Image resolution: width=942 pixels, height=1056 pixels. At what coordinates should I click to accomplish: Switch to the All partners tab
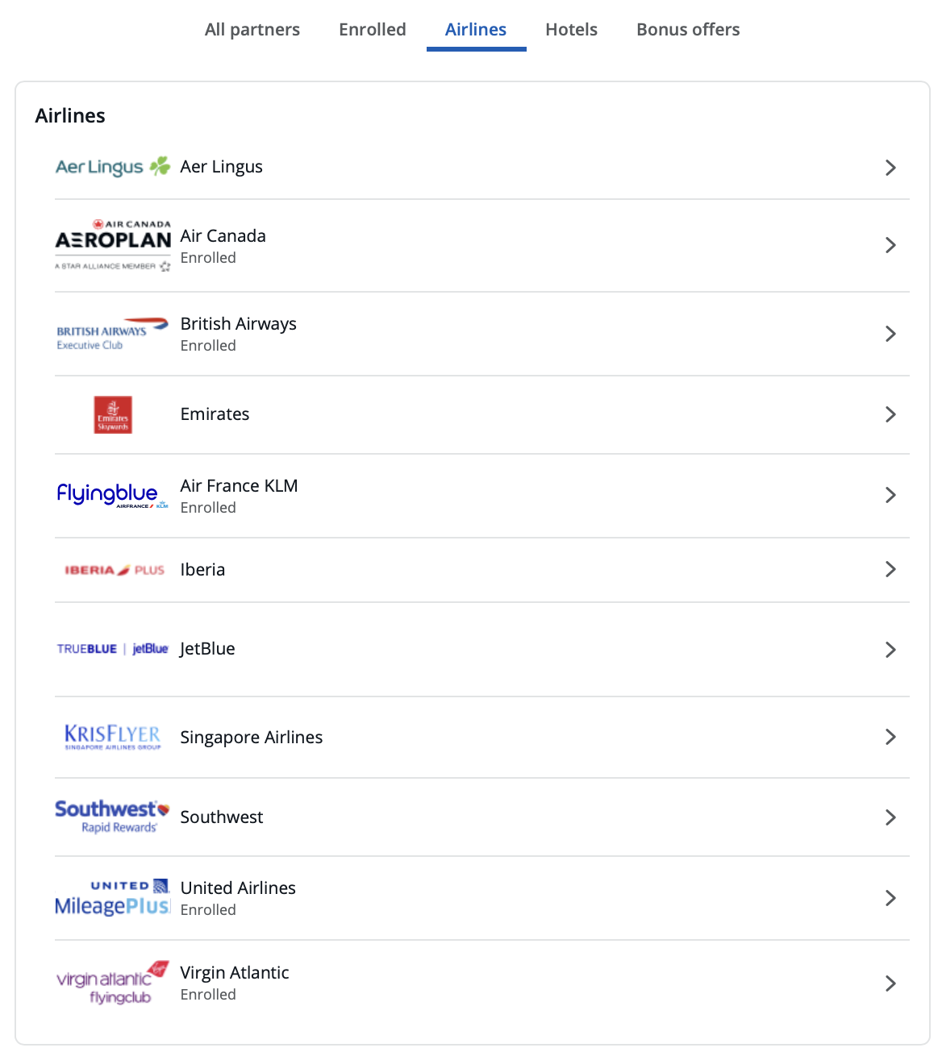coord(252,30)
